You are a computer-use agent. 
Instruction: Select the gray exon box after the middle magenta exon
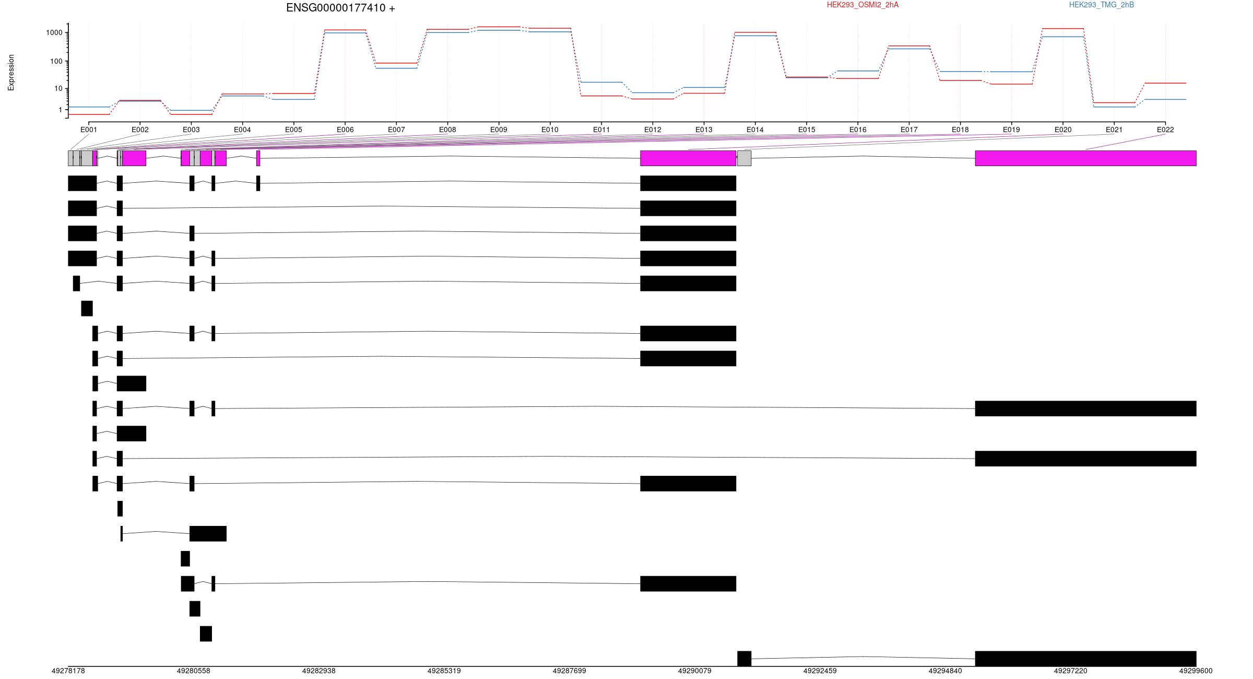(x=744, y=158)
